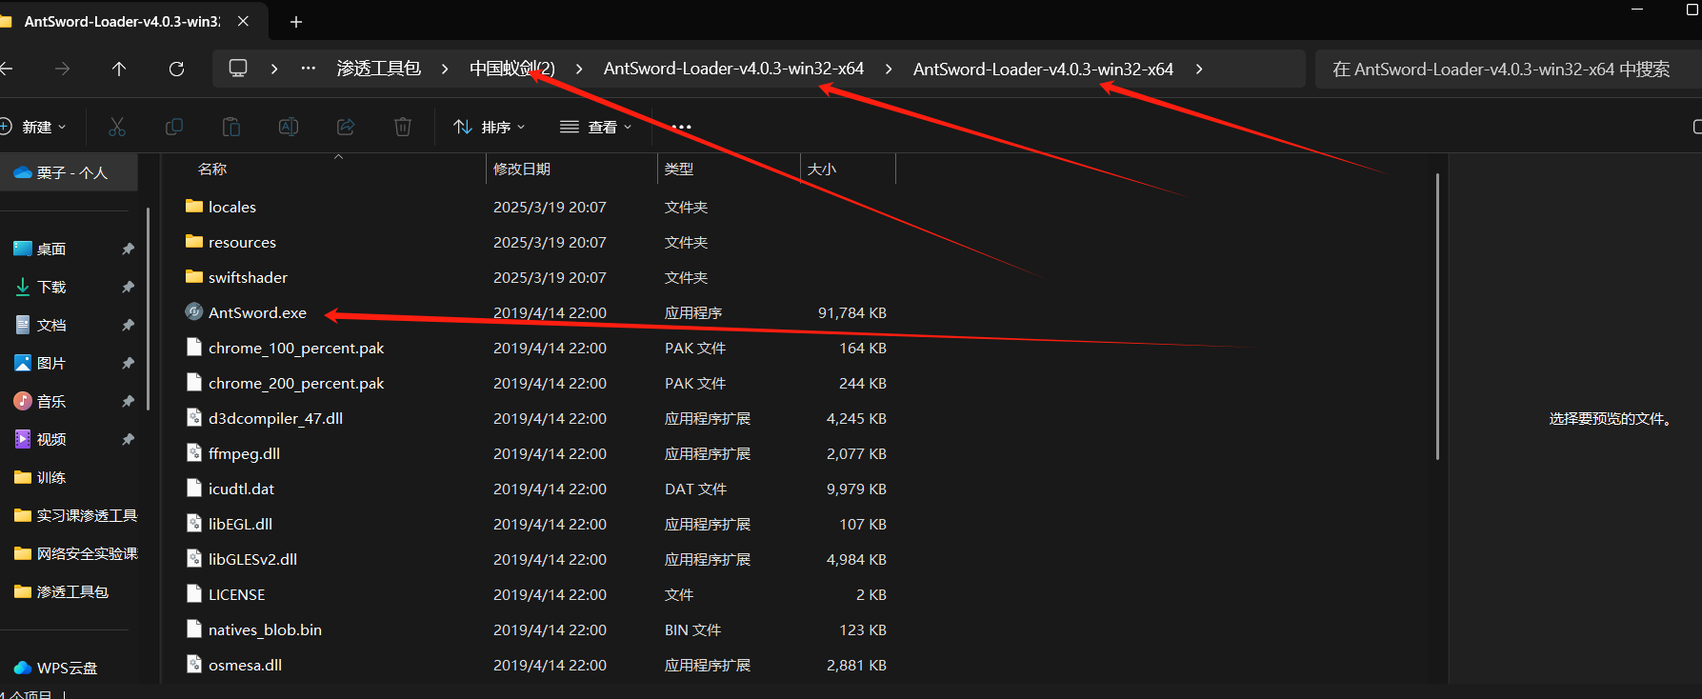The width and height of the screenshot is (1702, 699).
Task: Sort by the 修改日期 column header
Action: [522, 169]
